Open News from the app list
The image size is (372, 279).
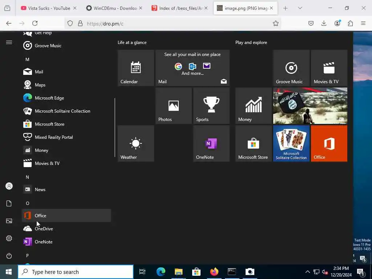tap(66, 189)
